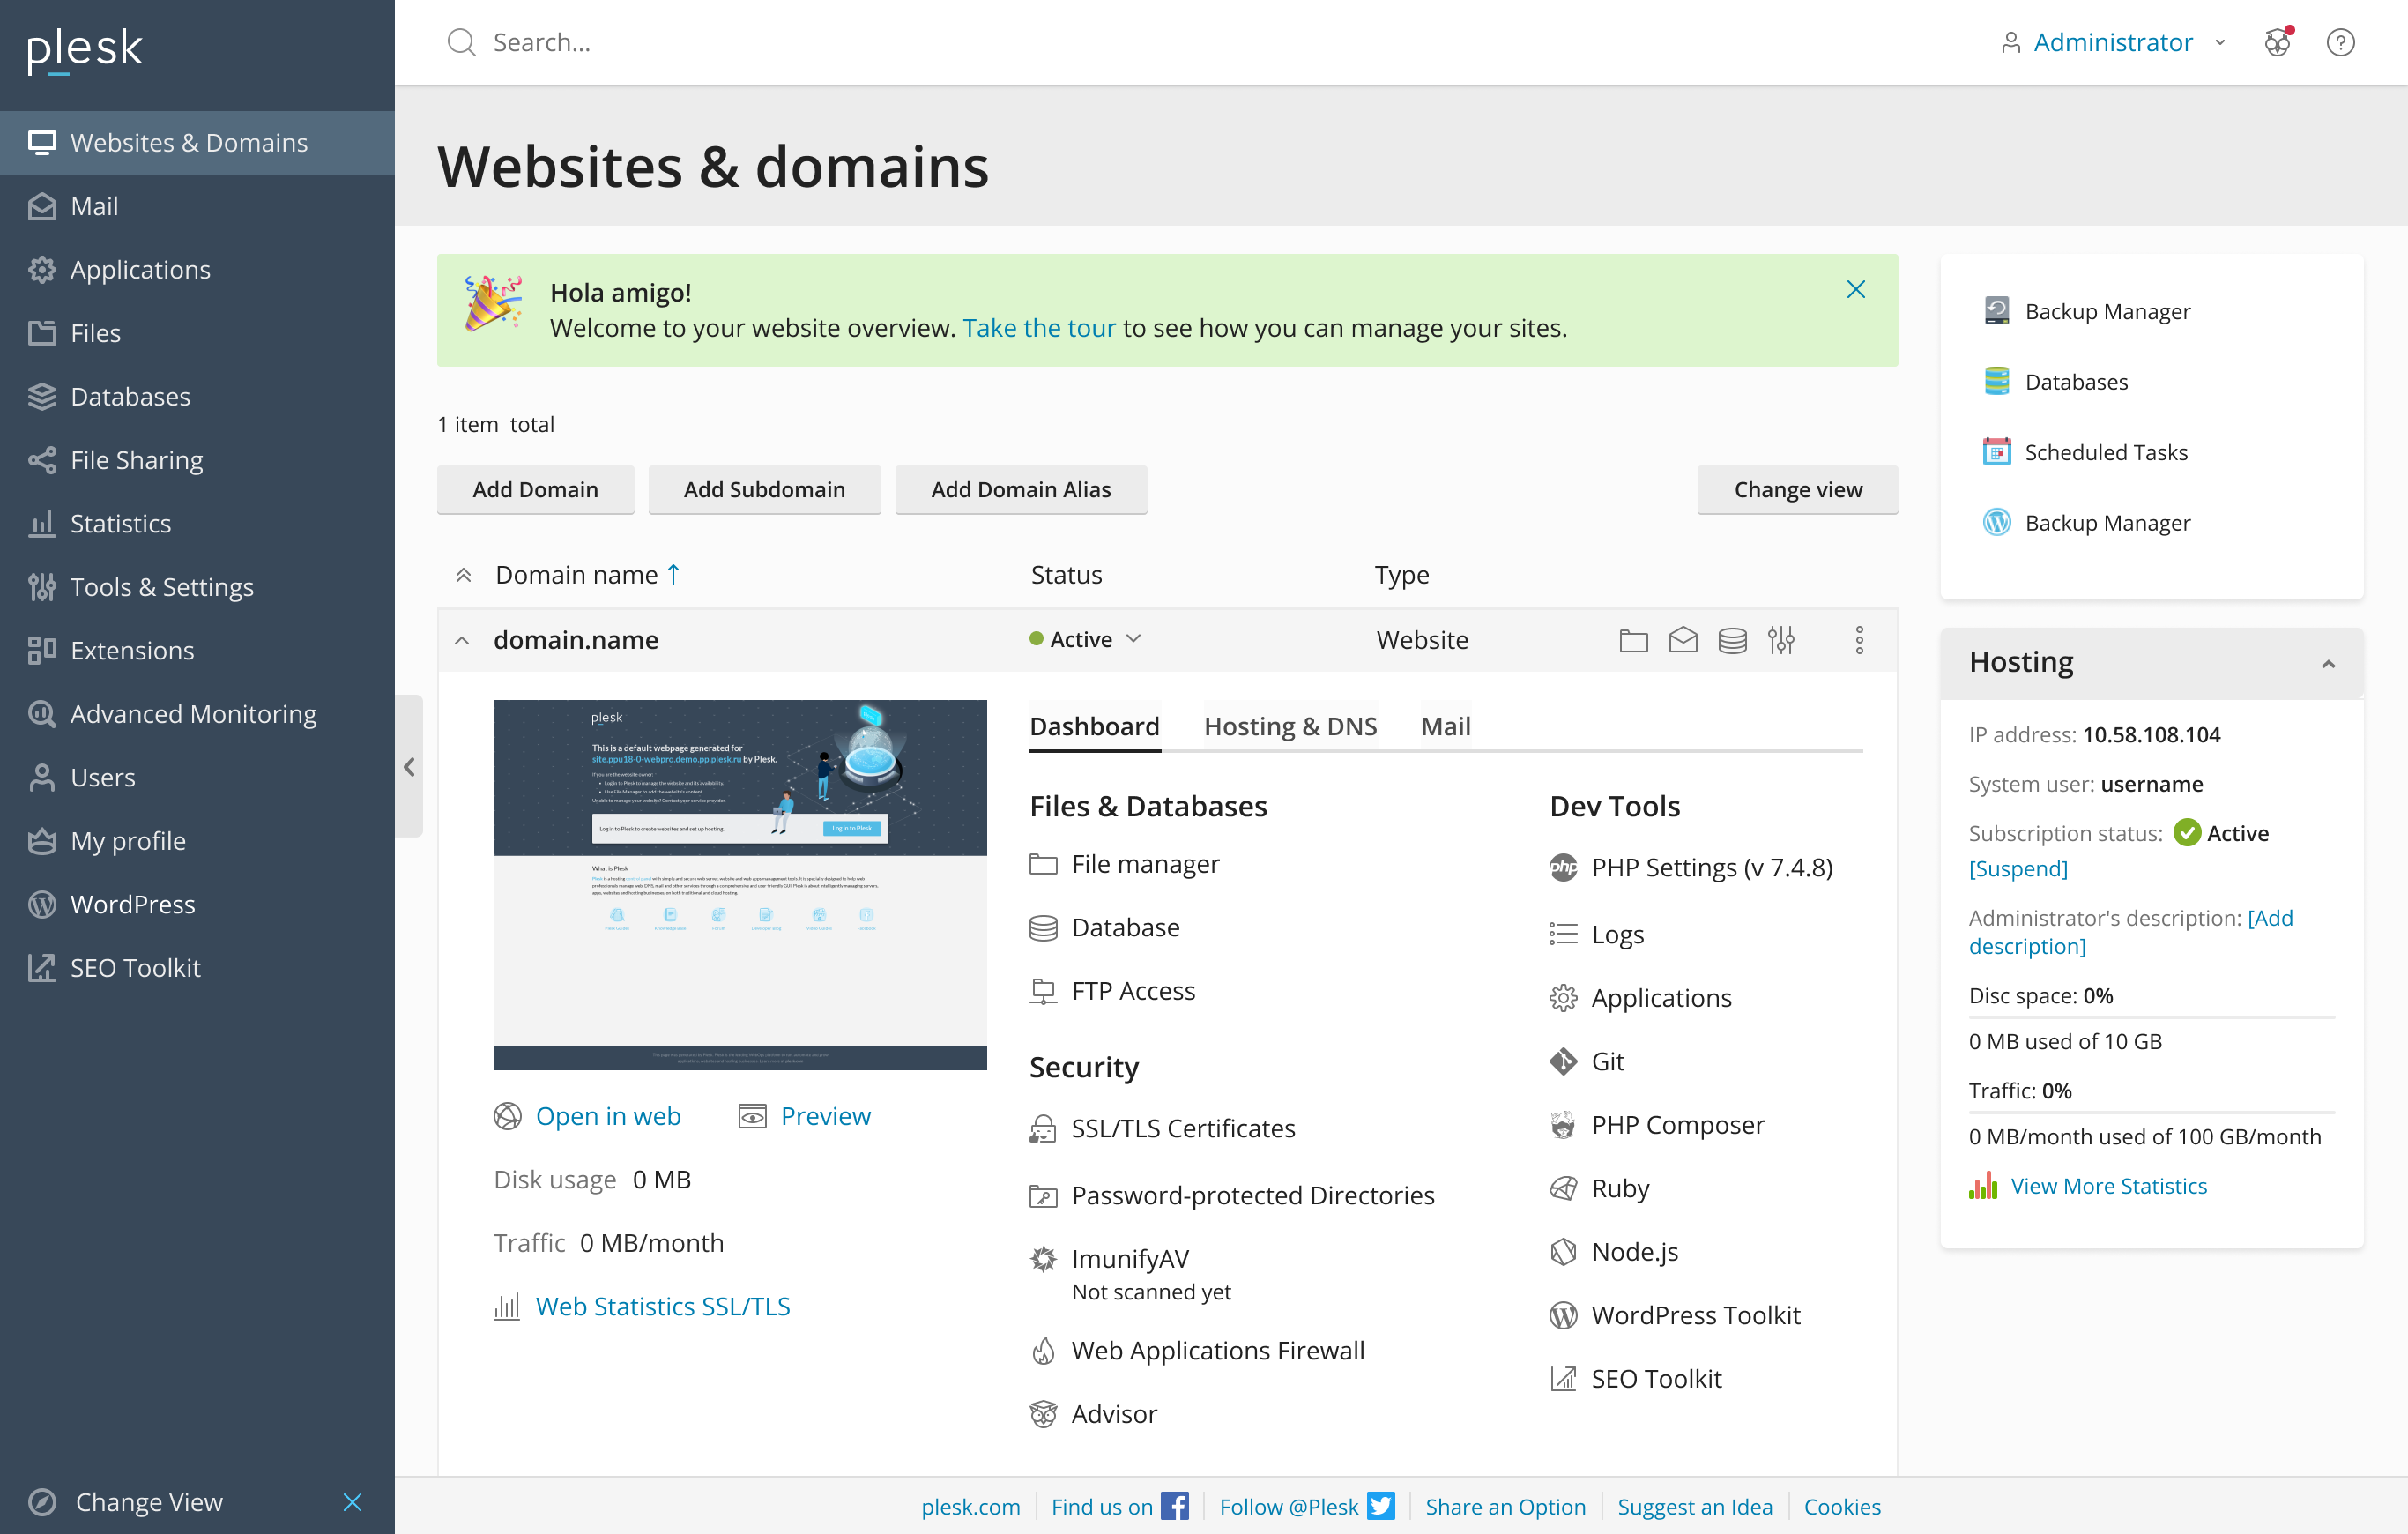This screenshot has width=2408, height=1534.
Task: Open Backup Manager at top of right panel
Action: pyautogui.click(x=2086, y=311)
